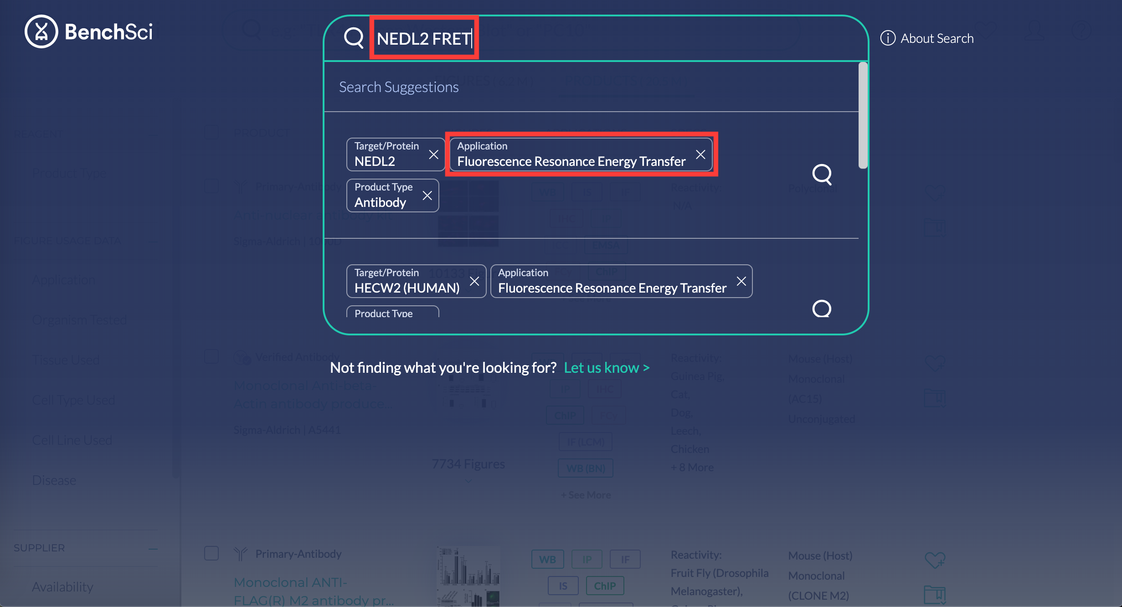Open the ANTI-FLAG figure thumbnail
This screenshot has width=1122, height=607.
point(468,577)
